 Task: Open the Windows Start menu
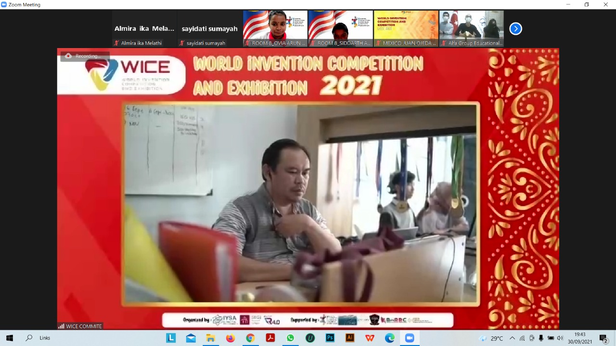click(9, 338)
